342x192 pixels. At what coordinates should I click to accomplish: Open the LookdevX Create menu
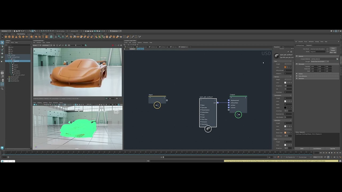pos(126,42)
